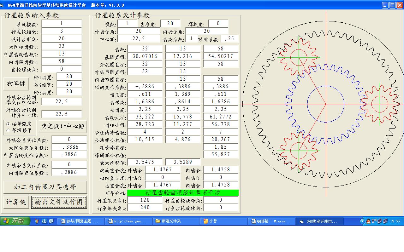Click the 初算键 button

(16, 84)
